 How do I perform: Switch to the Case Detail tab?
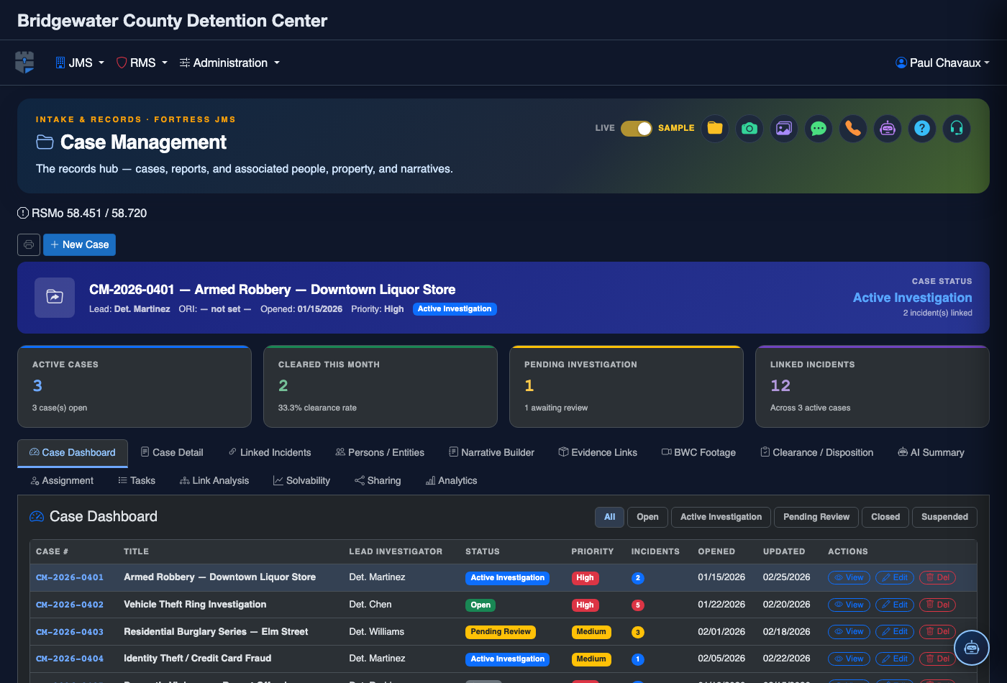tap(172, 453)
